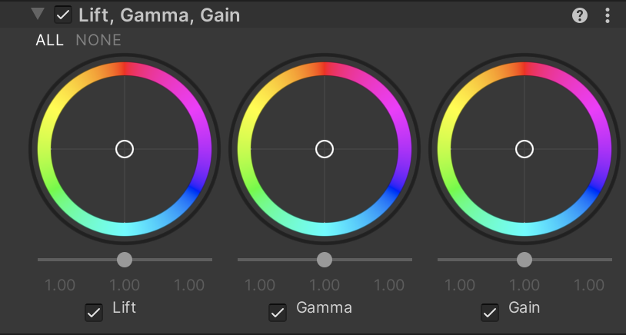Click the NONE button
Image resolution: width=626 pixels, height=335 pixels.
(98, 40)
